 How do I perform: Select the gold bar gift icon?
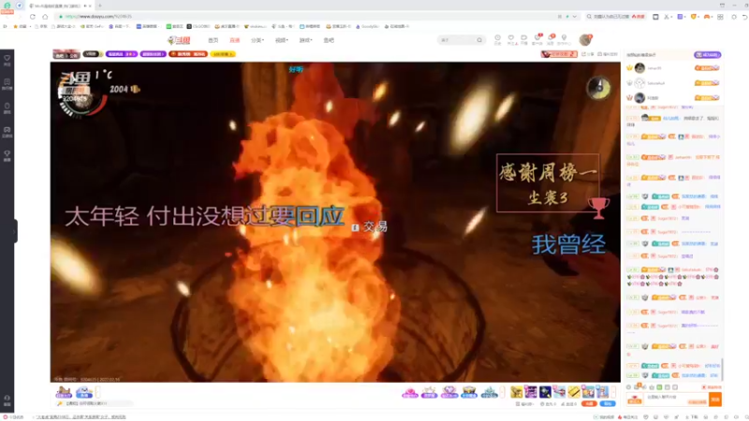click(x=574, y=392)
